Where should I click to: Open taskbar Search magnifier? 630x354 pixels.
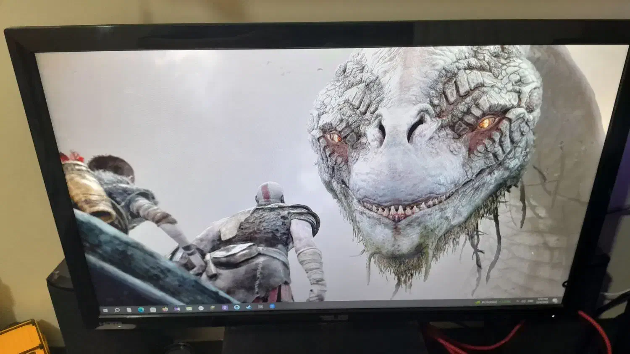(117, 310)
